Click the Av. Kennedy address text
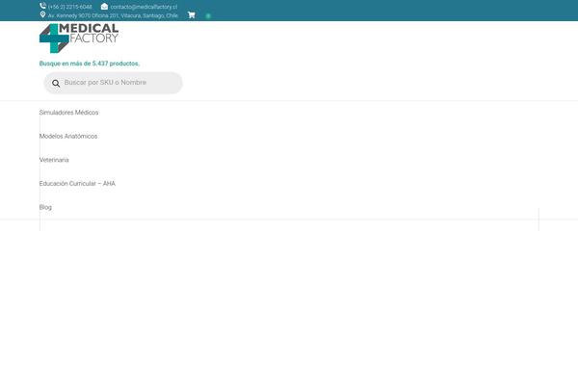 tap(113, 15)
